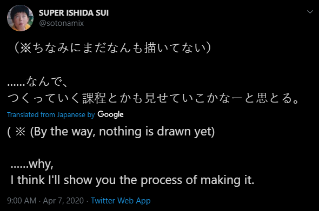Click the sentence 'I think I'll show you'
Image resolution: width=319 pixels, height=211 pixels.
[x=64, y=180]
